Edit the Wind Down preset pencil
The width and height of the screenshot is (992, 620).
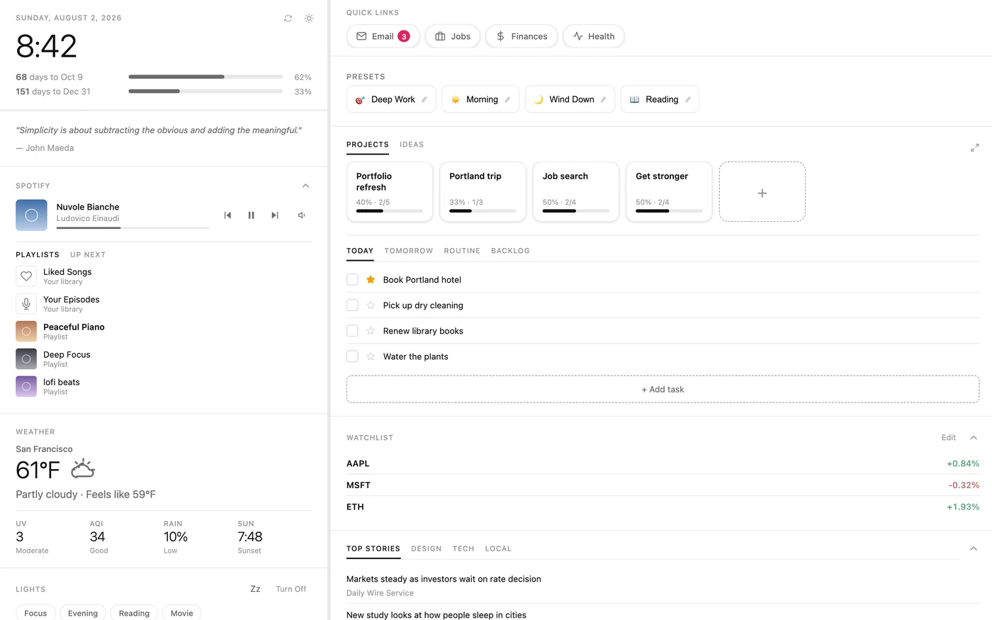pyautogui.click(x=603, y=100)
